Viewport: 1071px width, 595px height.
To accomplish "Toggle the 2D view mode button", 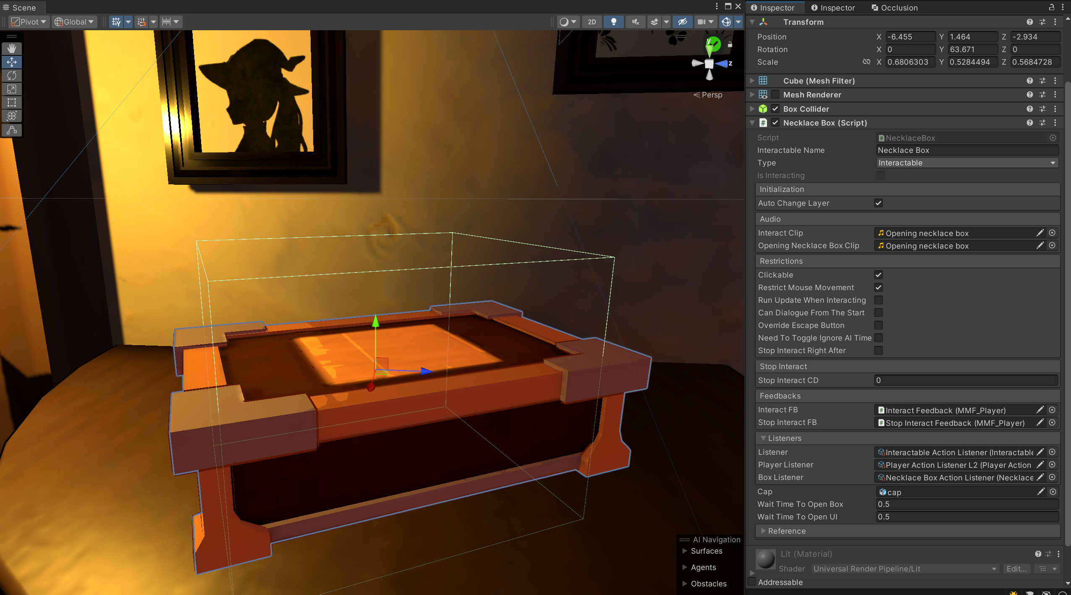I will coord(592,22).
